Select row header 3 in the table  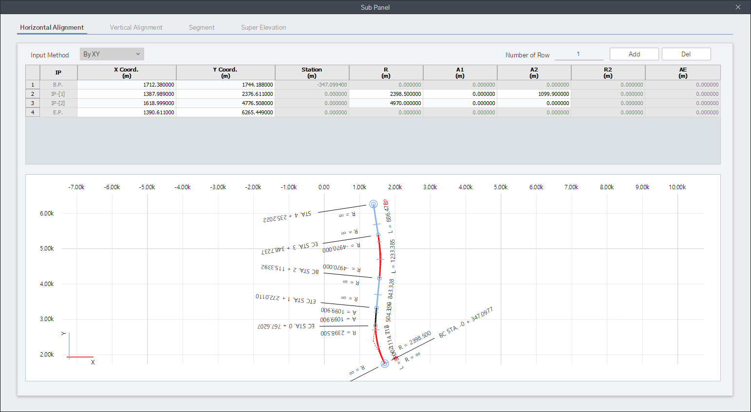pyautogui.click(x=33, y=103)
